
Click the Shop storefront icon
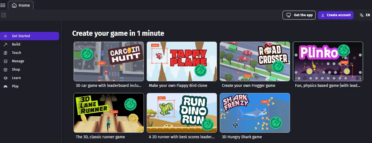point(5,70)
